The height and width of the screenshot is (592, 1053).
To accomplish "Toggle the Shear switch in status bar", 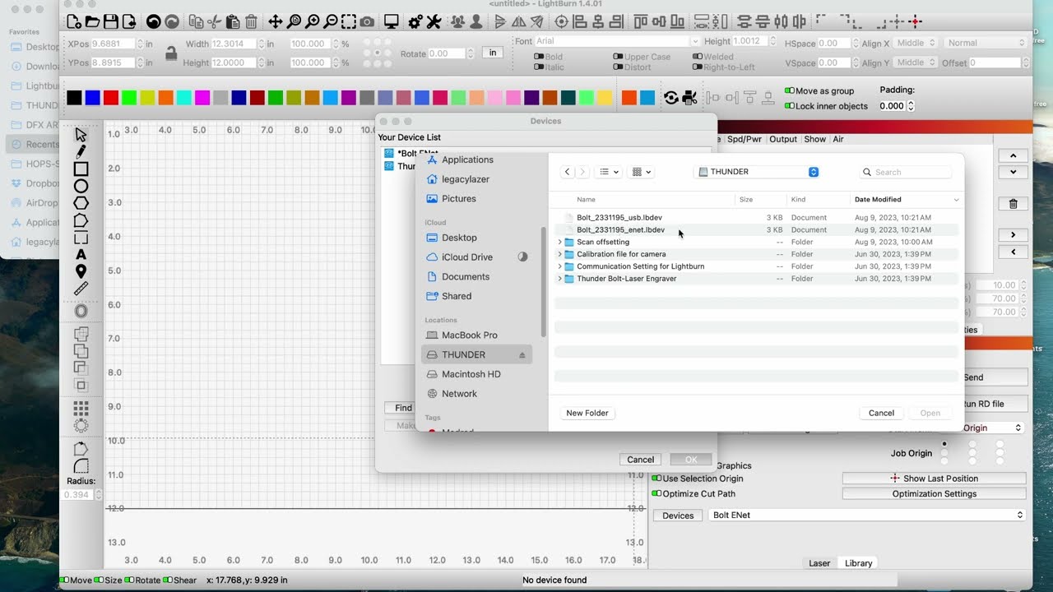I will (167, 580).
